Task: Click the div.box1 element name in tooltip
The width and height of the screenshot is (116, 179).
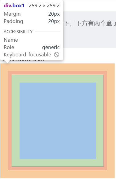Action: (x=14, y=6)
